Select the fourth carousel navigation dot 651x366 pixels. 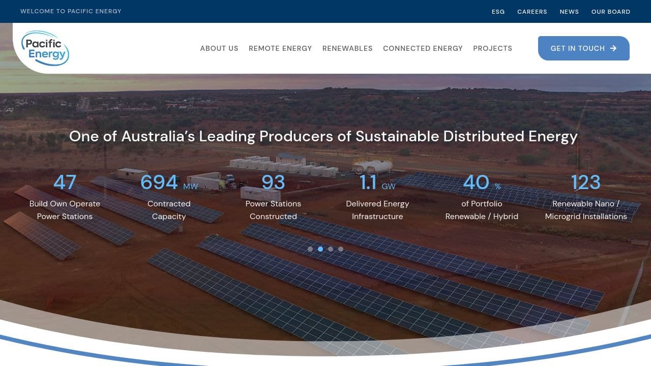[341, 249]
